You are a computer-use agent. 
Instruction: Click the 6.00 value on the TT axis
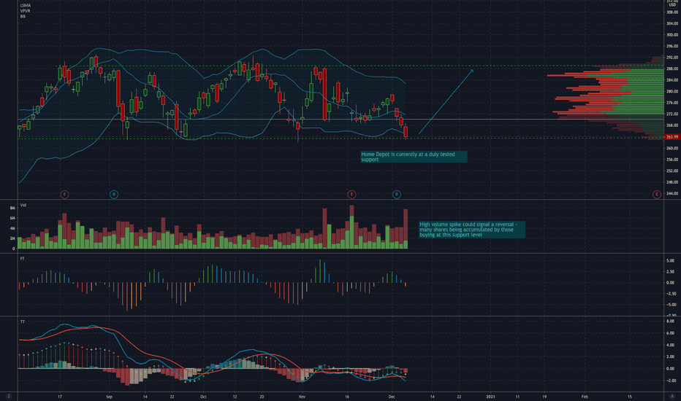(670, 333)
